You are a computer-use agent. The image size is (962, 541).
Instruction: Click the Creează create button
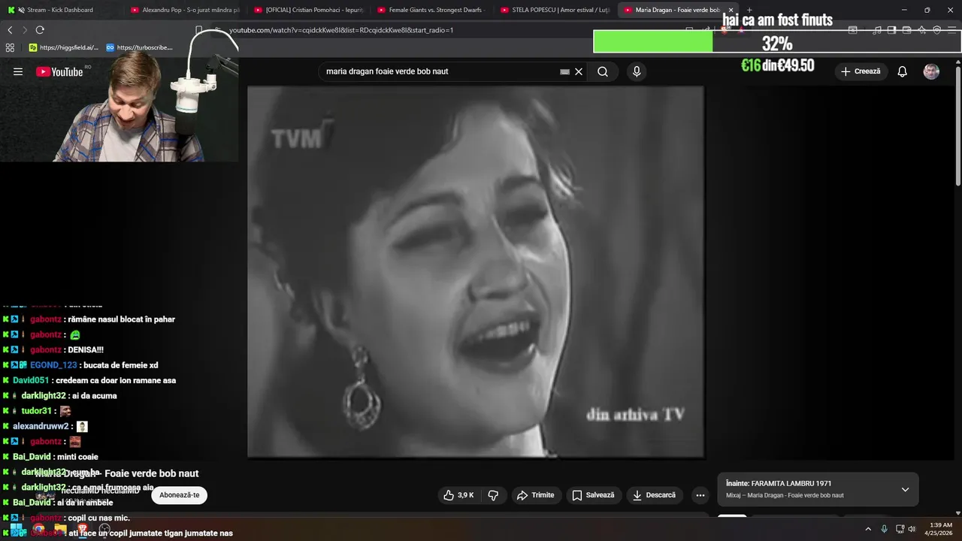(x=861, y=71)
